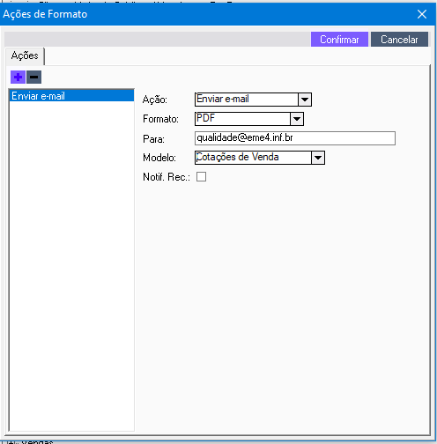
Task: Click the Modelo field label
Action: 159,158
